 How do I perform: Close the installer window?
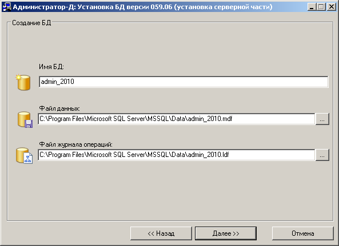(332, 7)
